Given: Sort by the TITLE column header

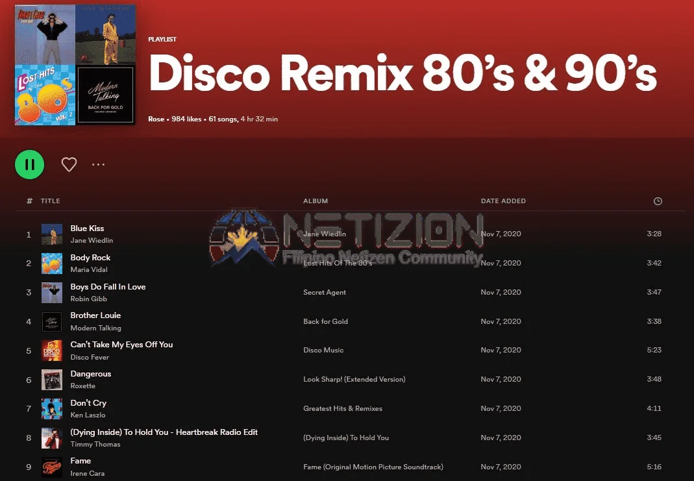Looking at the screenshot, I should 51,201.
